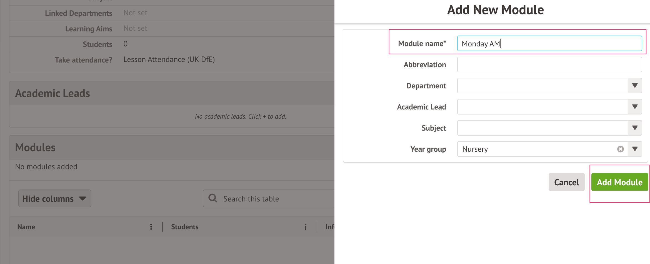Image resolution: width=650 pixels, height=264 pixels.
Task: Click the Add Module button
Action: pos(619,182)
